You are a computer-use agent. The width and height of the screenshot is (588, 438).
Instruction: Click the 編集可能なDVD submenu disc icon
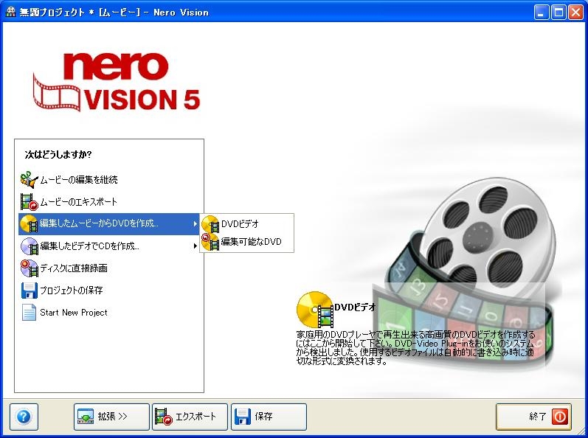tap(210, 242)
